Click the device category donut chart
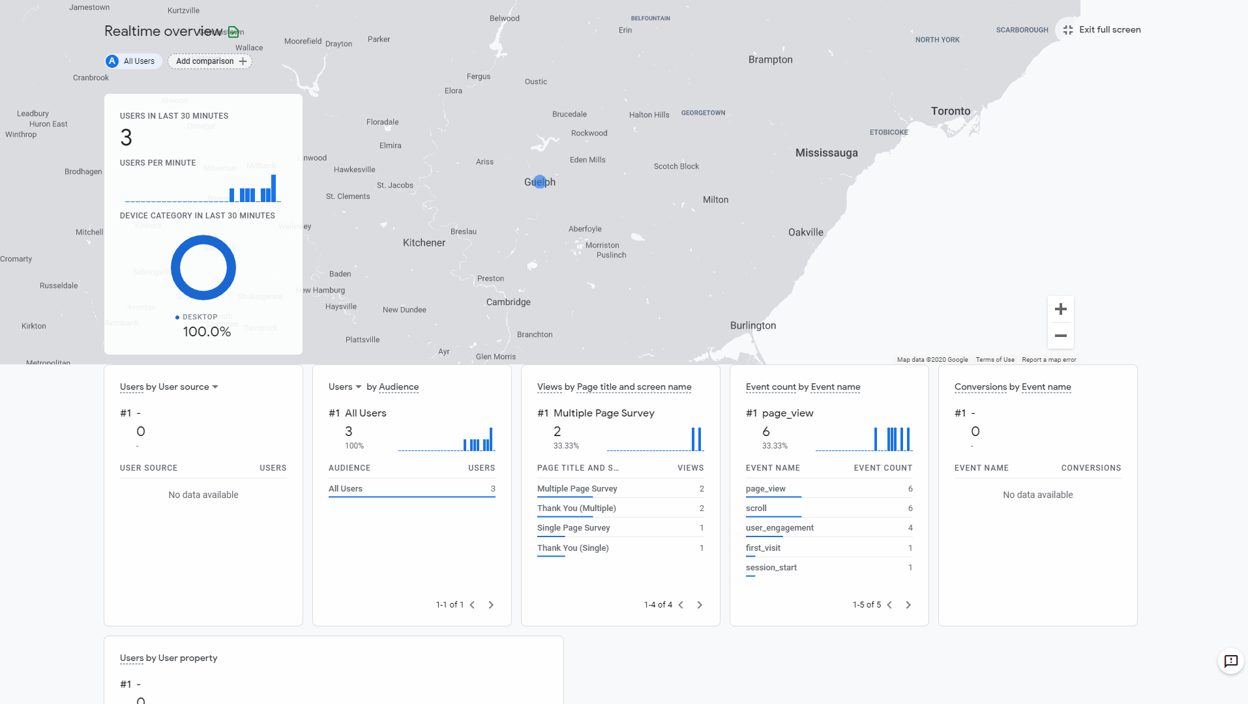 203,268
